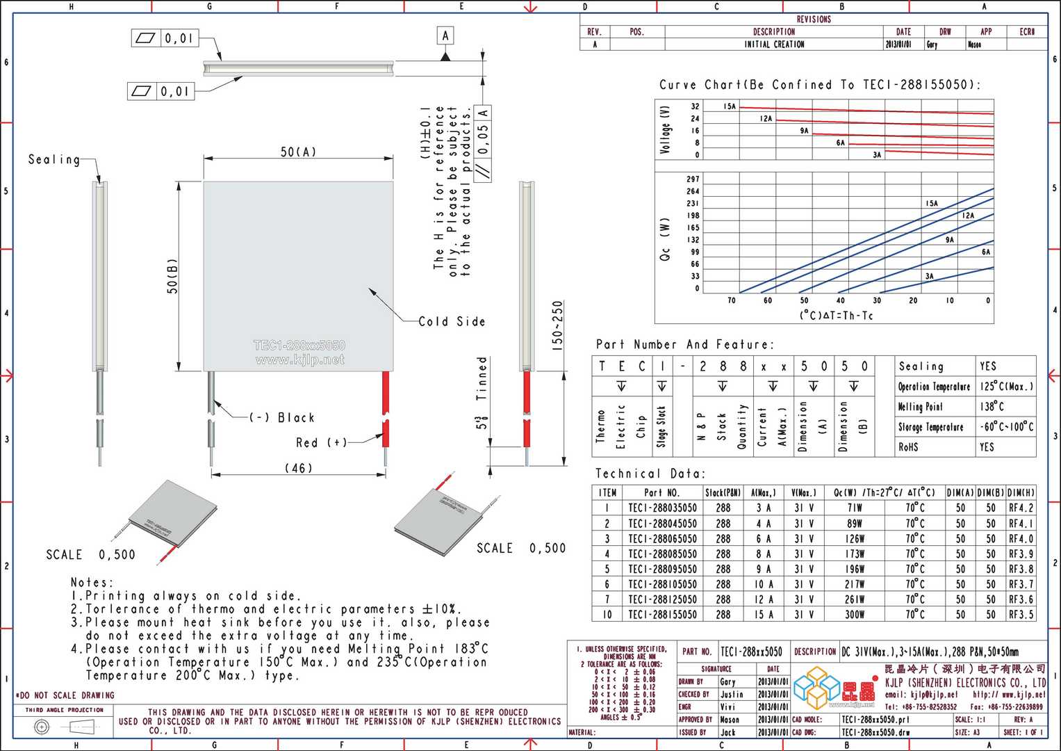Click the 15A curve label in Voltage chart

point(729,106)
